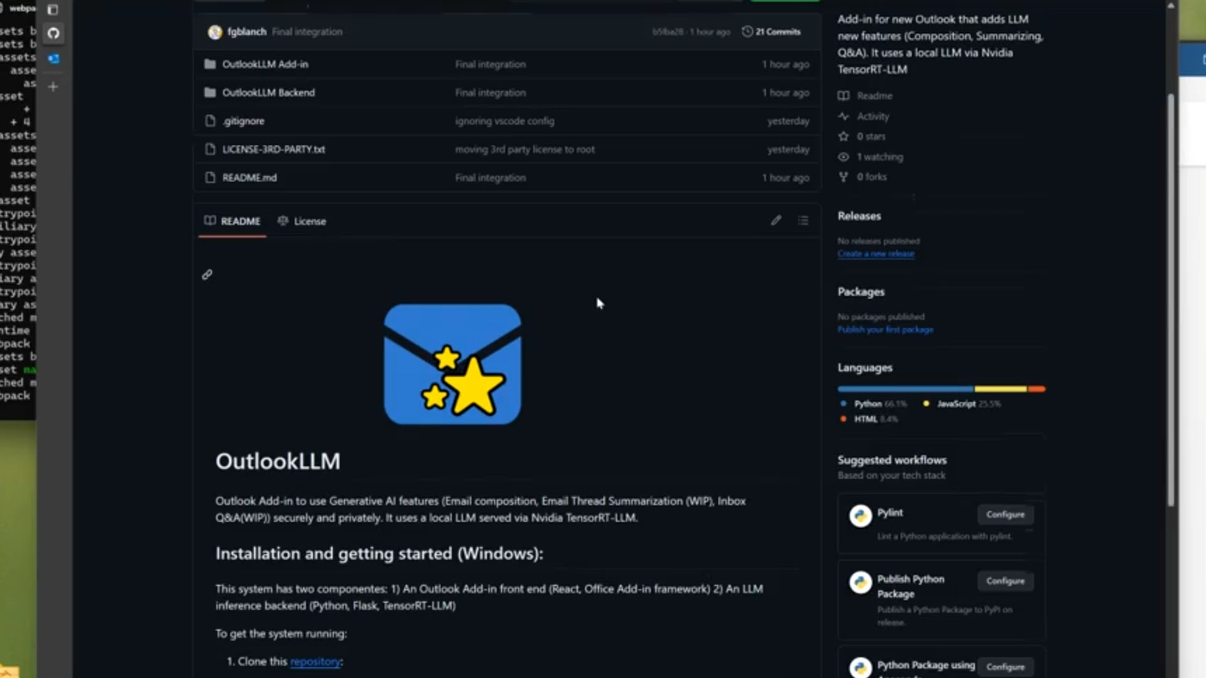The width and height of the screenshot is (1206, 678).
Task: Open the OutlookLLM Backend folder
Action: 269,92
